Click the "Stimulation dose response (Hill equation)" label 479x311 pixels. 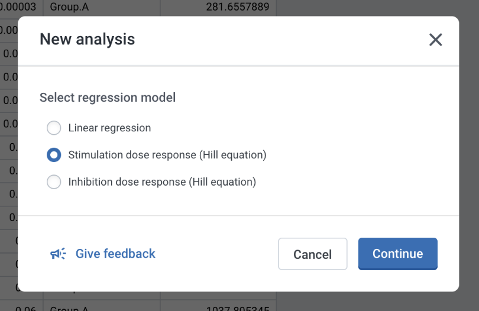point(167,155)
